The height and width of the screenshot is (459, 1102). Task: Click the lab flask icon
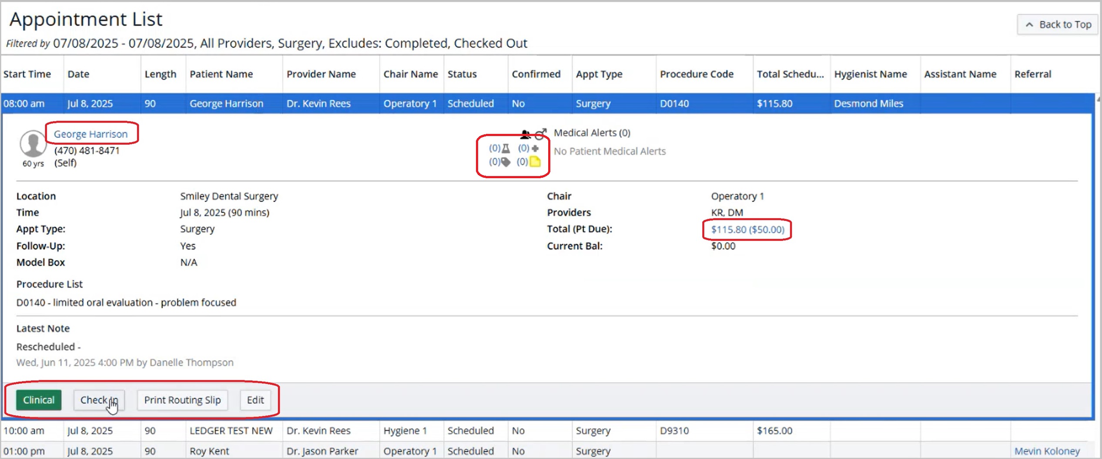(x=506, y=149)
